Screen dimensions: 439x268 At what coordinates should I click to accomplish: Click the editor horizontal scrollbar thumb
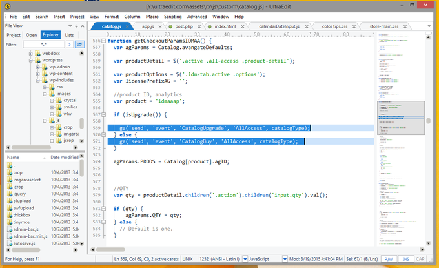tap(111, 249)
